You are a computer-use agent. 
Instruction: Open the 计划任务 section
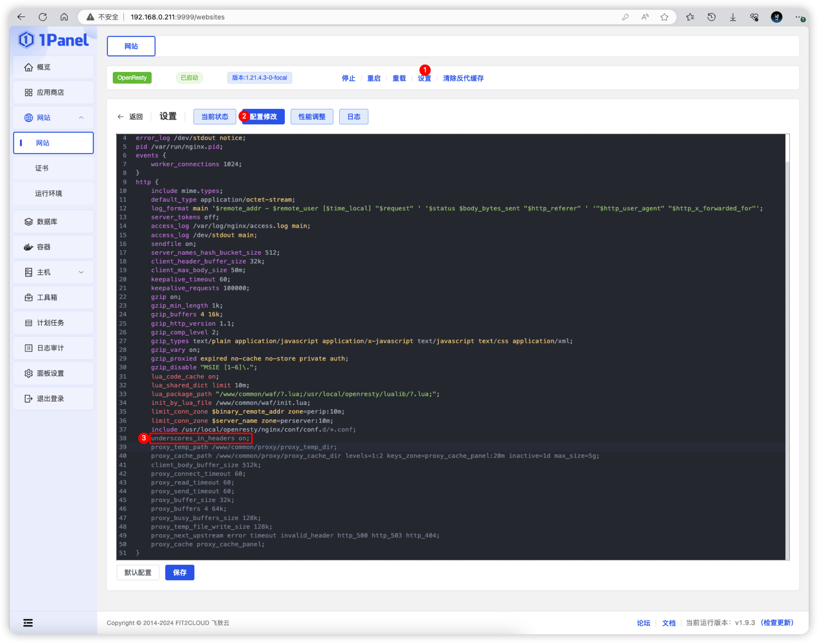[x=48, y=322]
